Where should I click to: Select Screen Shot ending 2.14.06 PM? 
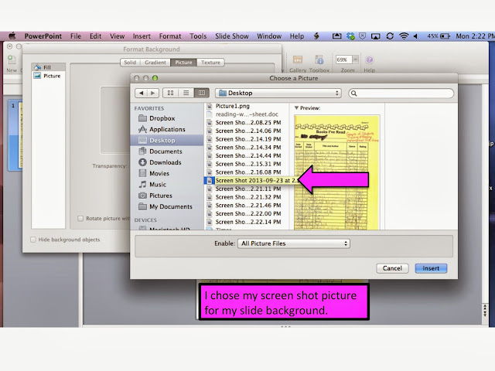click(x=248, y=131)
